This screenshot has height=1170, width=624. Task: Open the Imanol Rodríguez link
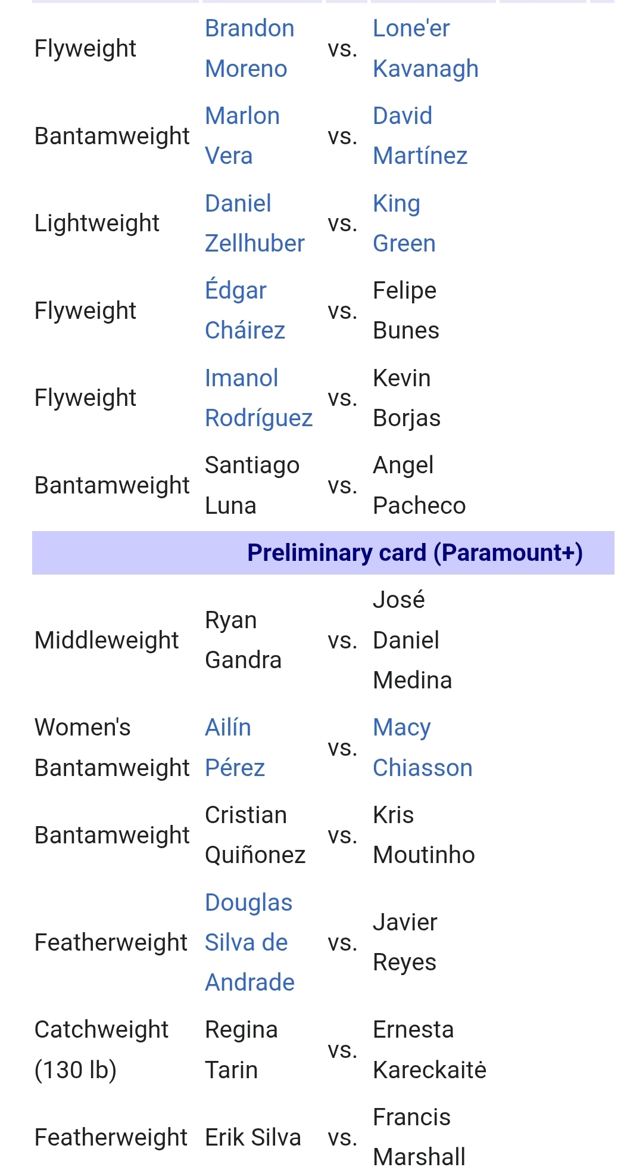[258, 398]
